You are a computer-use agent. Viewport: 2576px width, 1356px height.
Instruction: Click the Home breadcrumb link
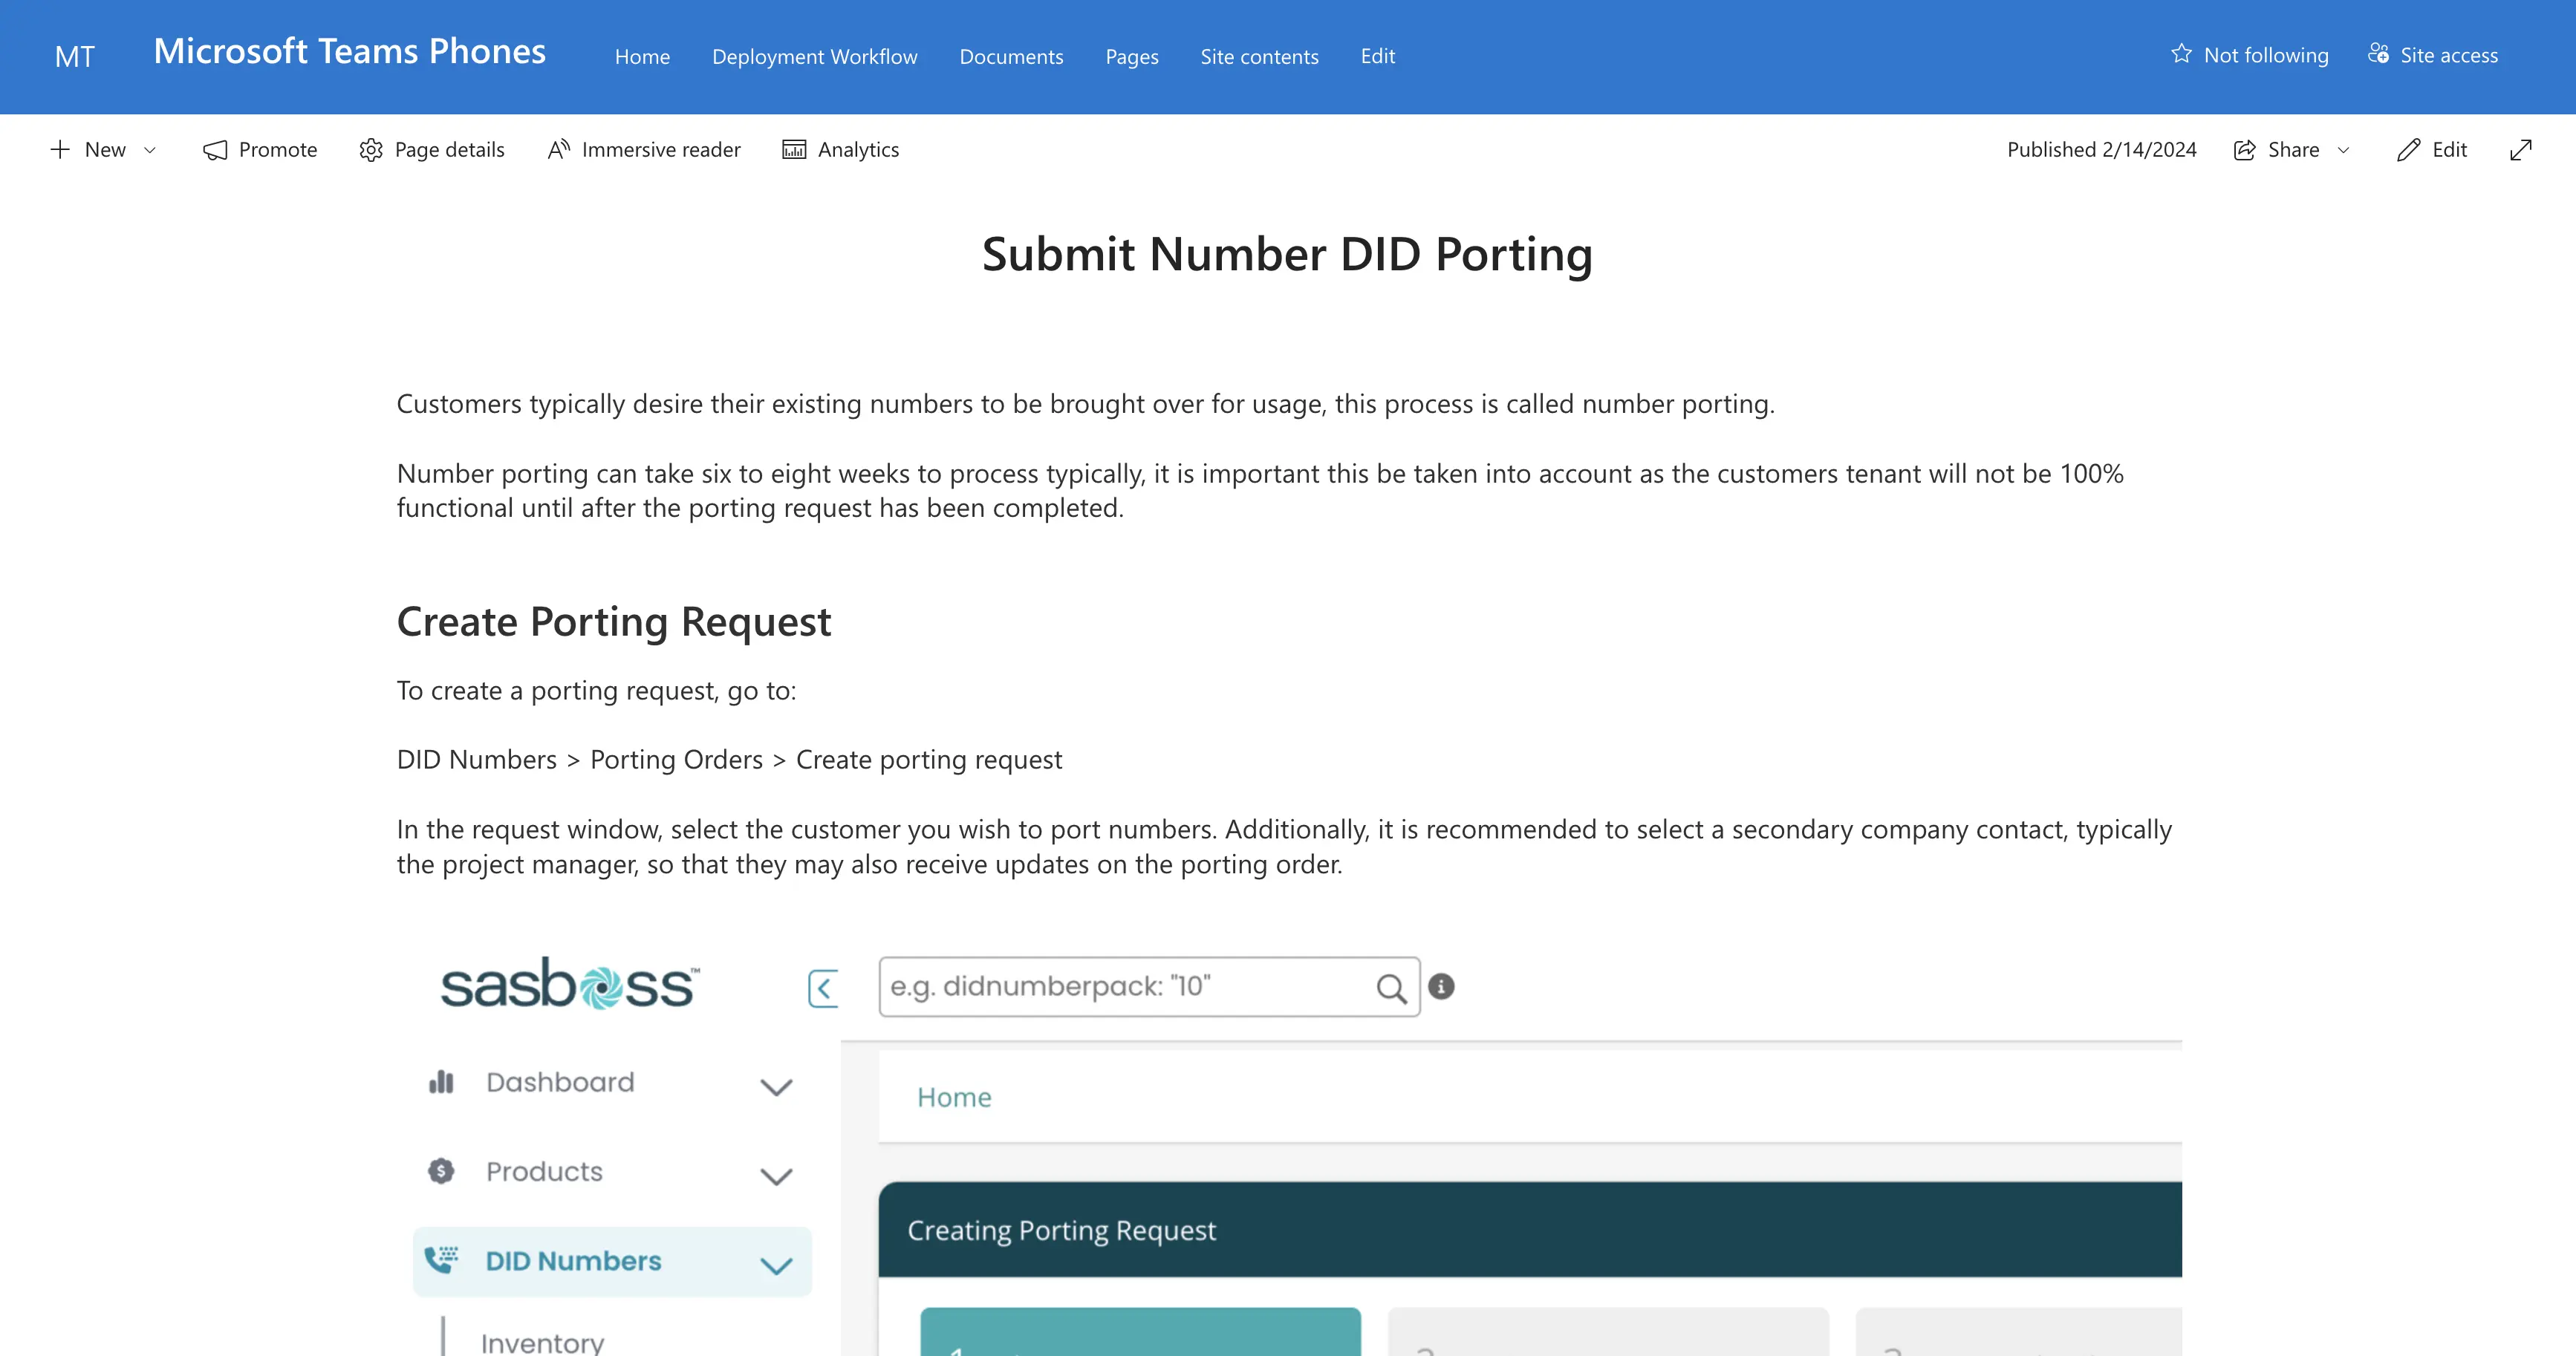click(x=954, y=1097)
